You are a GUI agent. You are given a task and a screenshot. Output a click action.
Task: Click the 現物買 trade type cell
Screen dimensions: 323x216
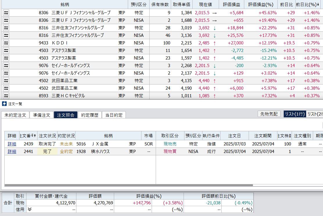(x=170, y=152)
